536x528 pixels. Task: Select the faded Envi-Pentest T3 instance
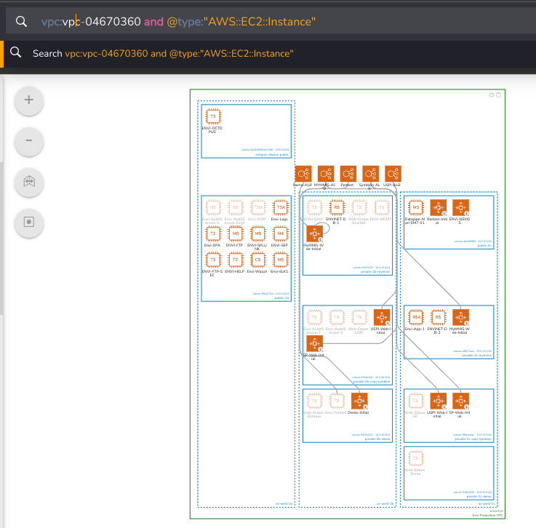pyautogui.click(x=337, y=401)
